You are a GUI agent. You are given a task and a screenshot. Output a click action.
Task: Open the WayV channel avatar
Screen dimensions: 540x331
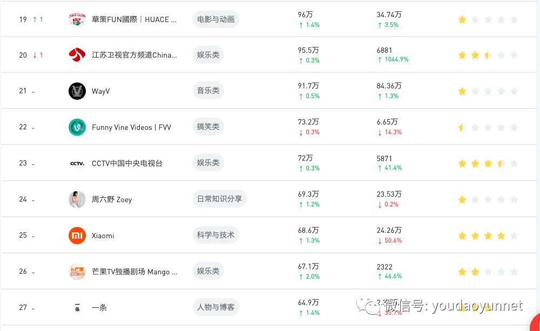(x=77, y=91)
